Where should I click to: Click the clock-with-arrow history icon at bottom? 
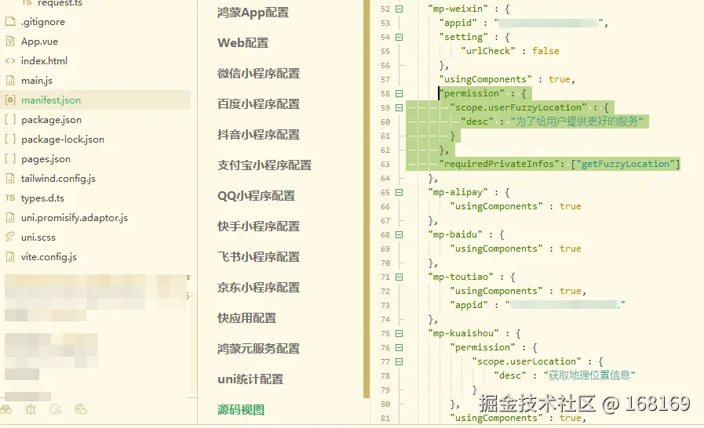(56, 409)
